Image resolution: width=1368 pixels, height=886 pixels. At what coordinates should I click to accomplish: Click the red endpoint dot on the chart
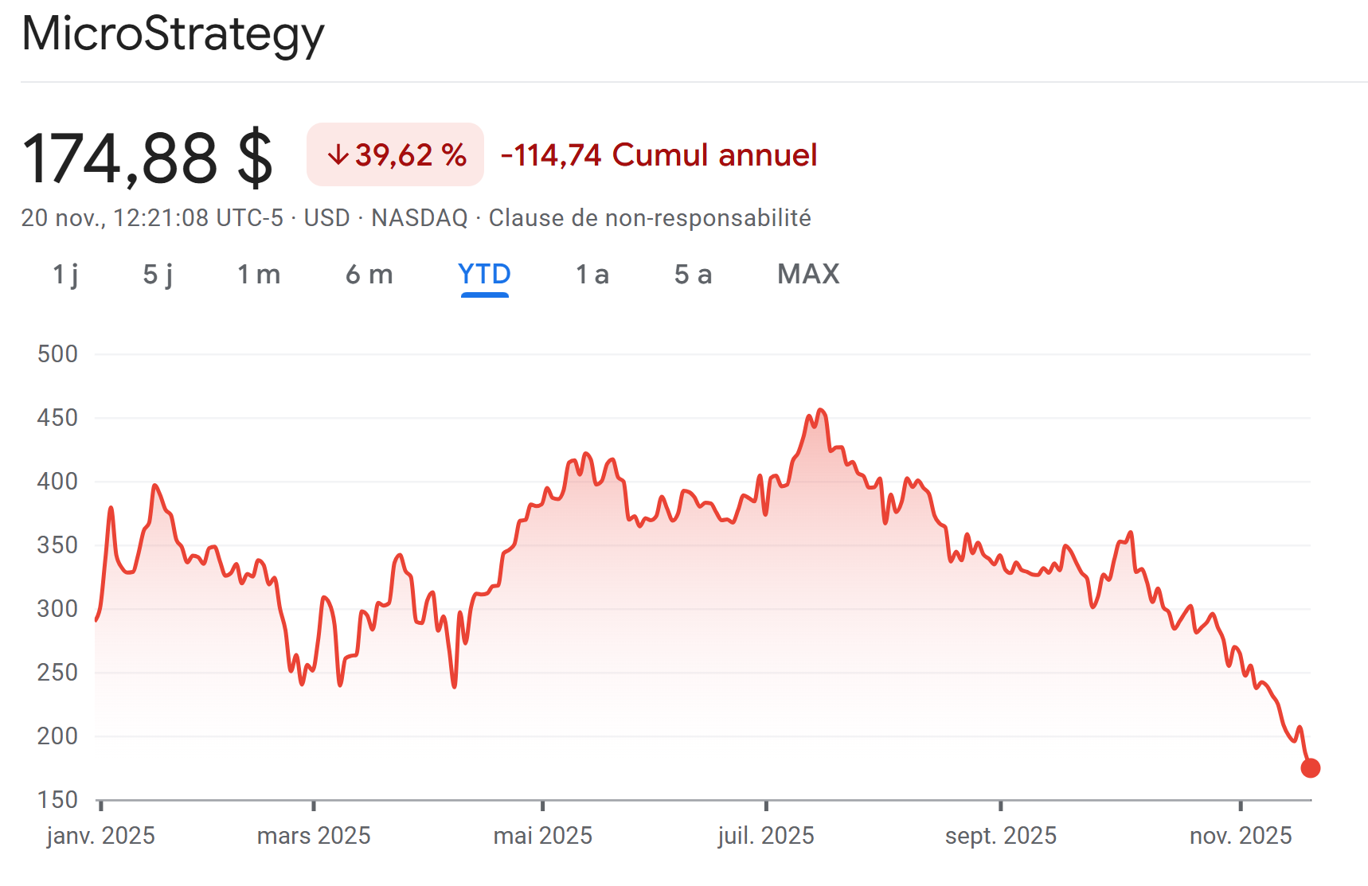click(1310, 768)
